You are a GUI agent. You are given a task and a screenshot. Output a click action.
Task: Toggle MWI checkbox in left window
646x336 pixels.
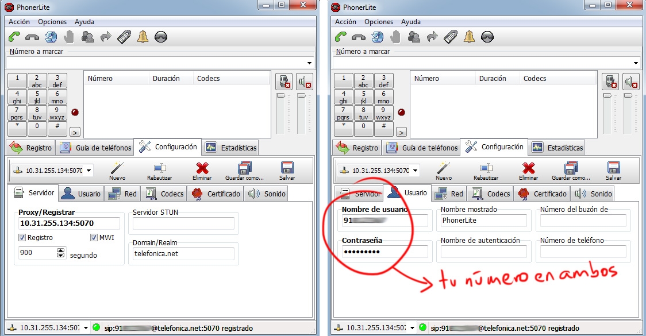coord(94,238)
